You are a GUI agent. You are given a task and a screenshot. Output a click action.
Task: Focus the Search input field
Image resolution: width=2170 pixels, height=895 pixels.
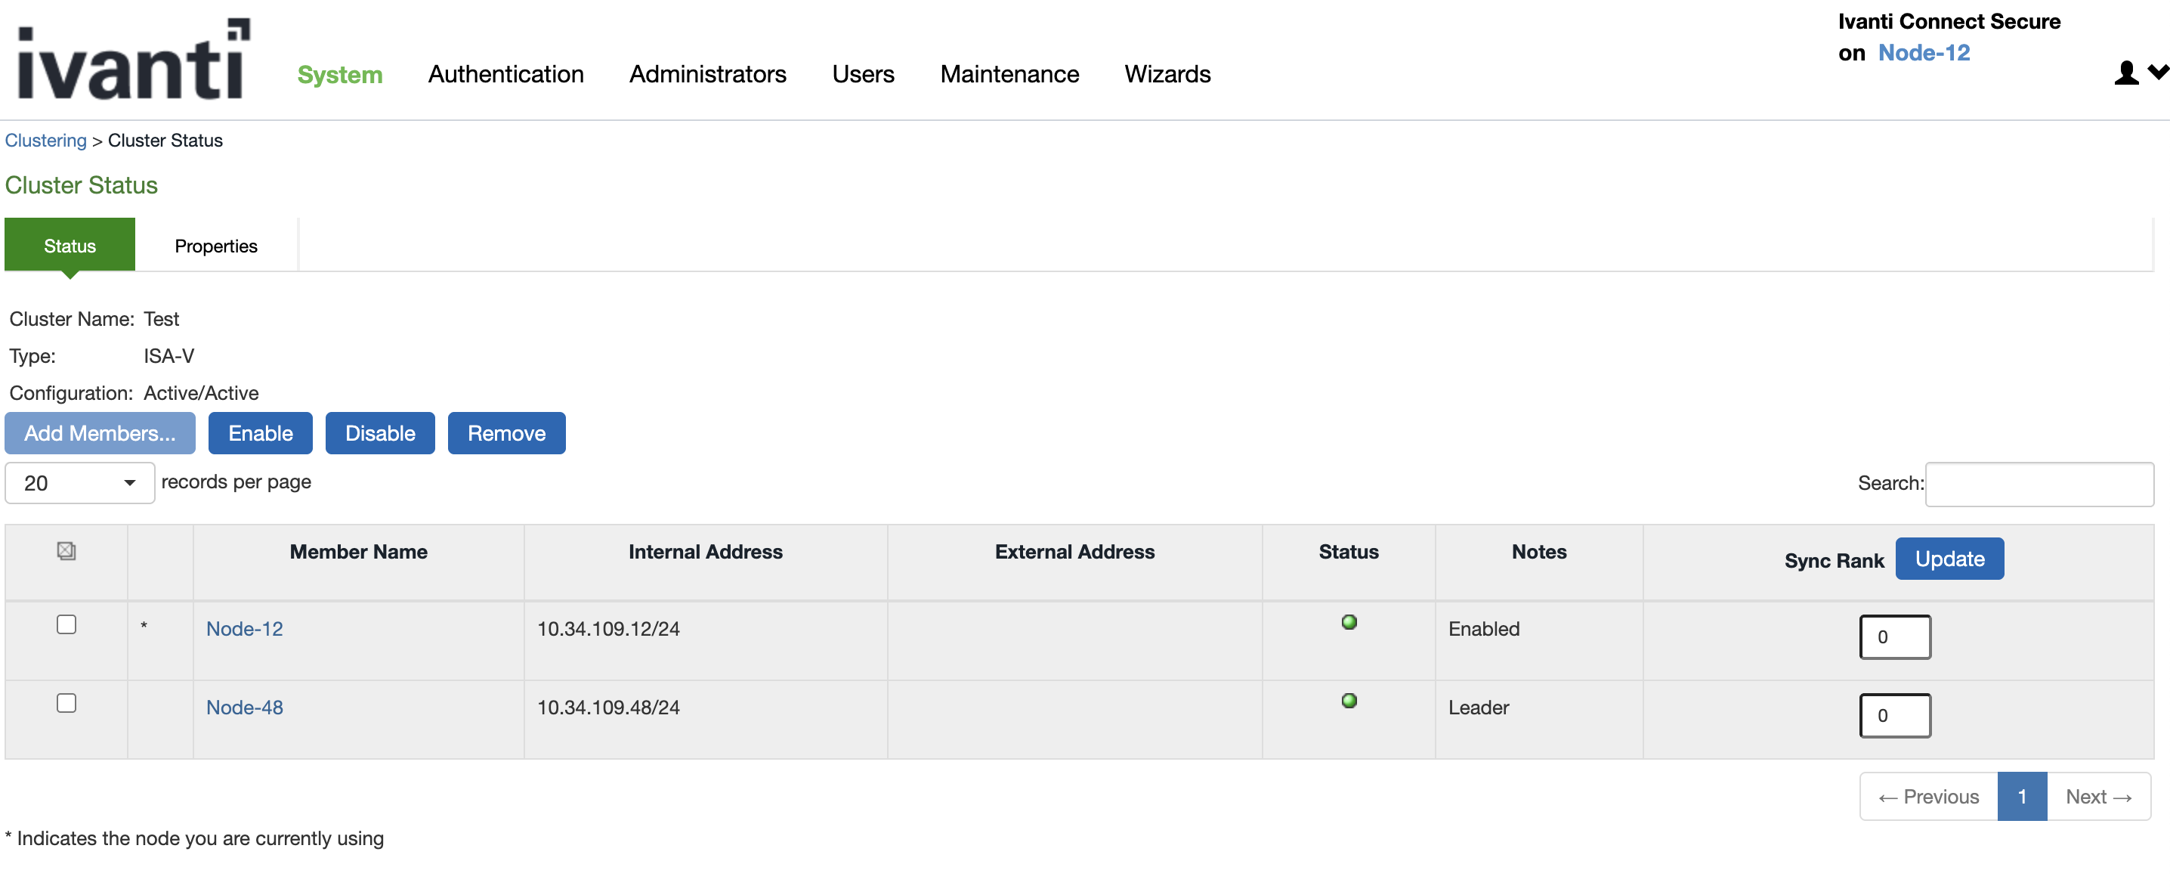(2039, 484)
